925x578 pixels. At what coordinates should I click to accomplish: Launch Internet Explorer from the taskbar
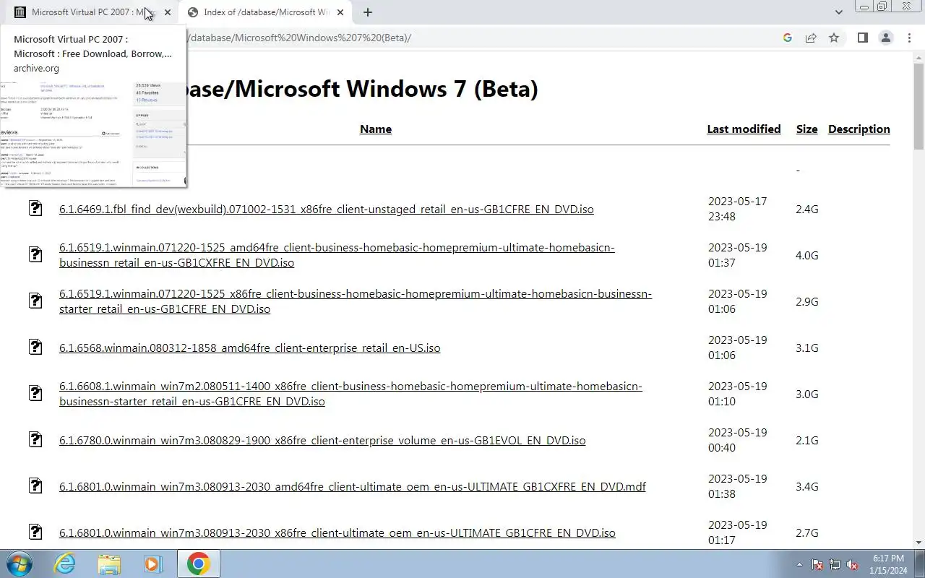pos(65,564)
